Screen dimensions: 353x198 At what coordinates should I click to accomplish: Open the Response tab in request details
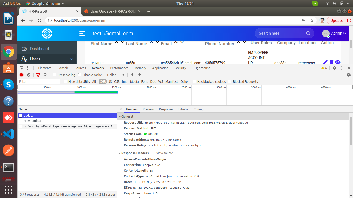click(166, 109)
